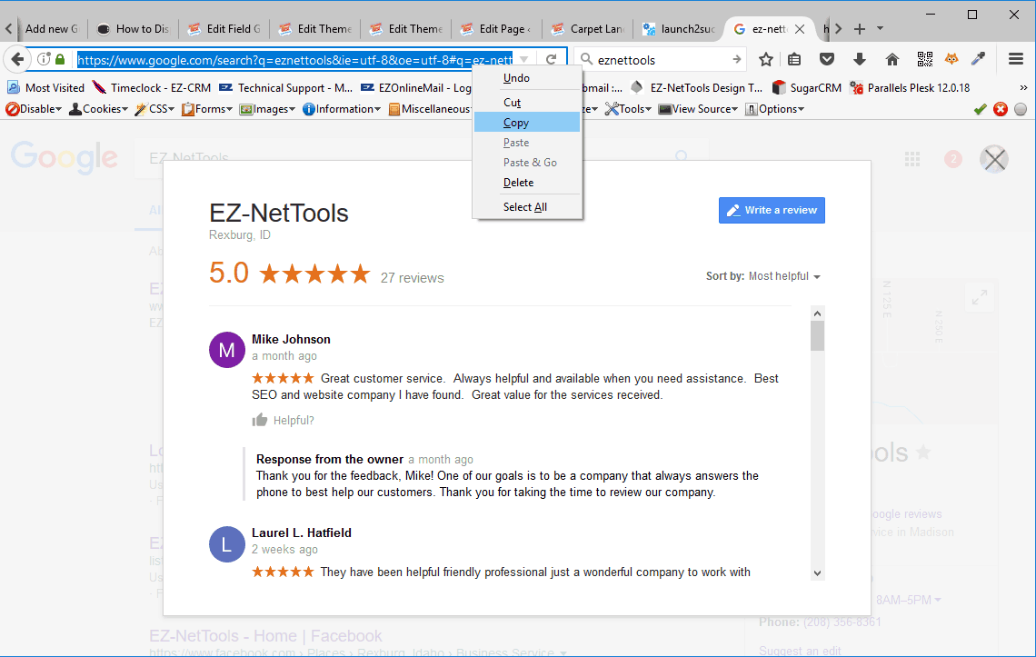Viewport: 1036px width, 657px height.
Task: Like Mike Johnson's review with thumbs-up
Action: tap(260, 420)
